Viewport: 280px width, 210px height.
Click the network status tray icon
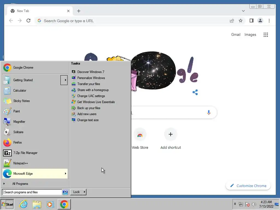point(241,204)
